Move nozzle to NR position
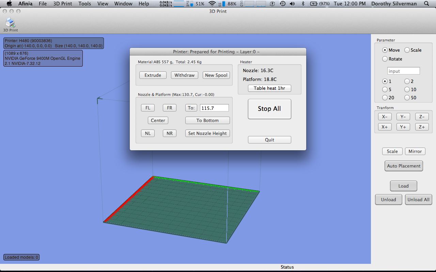Screen dimensions: 436x272 [170, 133]
